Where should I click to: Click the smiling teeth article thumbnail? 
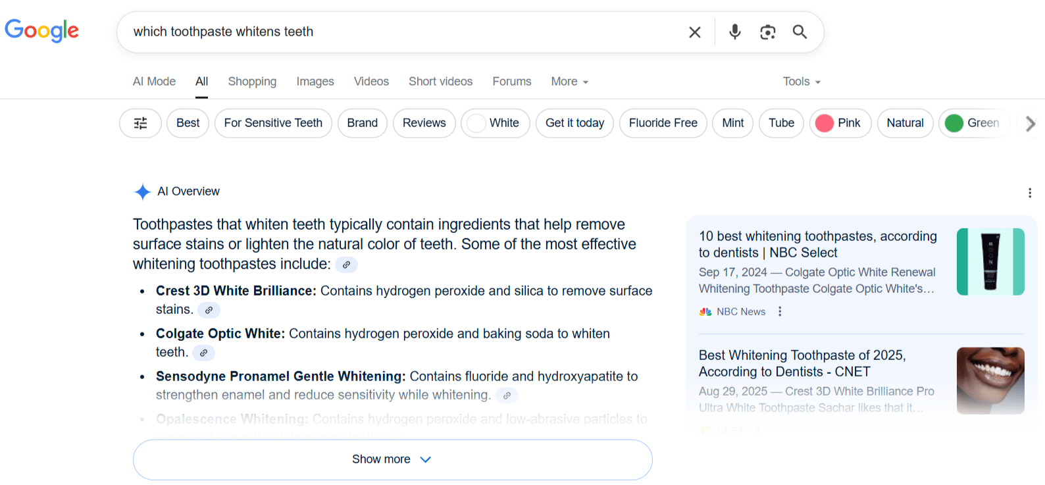point(990,381)
